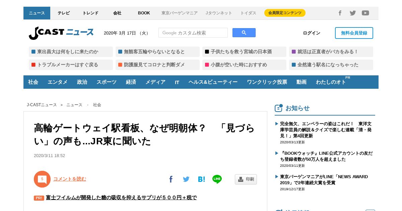Open IT category in nav
402x211 pixels.
[x=177, y=82]
